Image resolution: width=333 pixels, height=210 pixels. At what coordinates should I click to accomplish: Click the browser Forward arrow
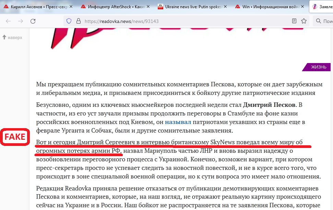(21, 21)
